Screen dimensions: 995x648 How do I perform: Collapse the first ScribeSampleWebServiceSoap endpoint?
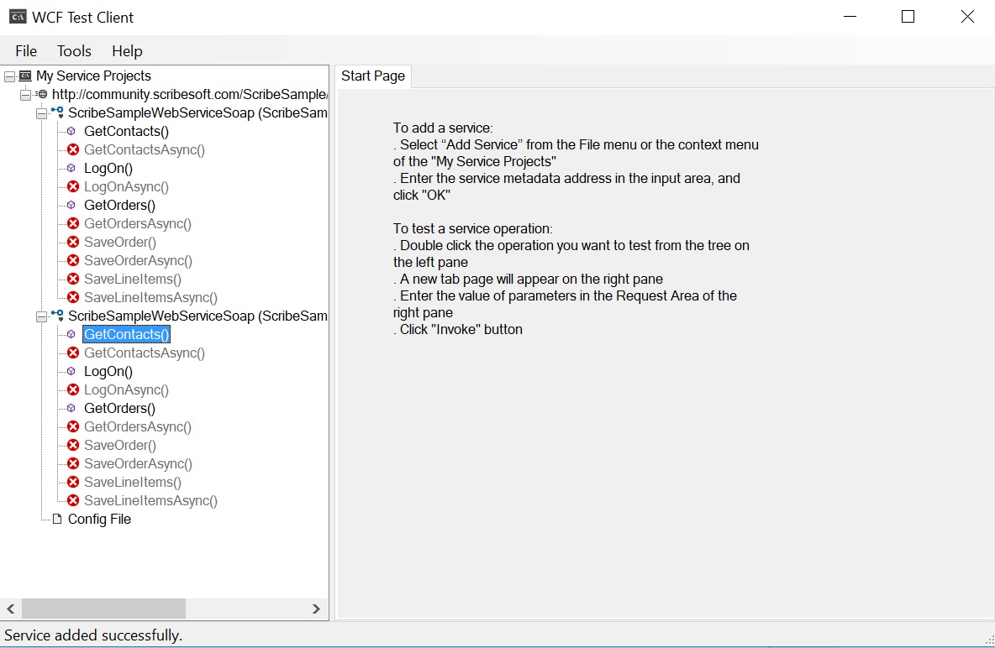(x=40, y=112)
